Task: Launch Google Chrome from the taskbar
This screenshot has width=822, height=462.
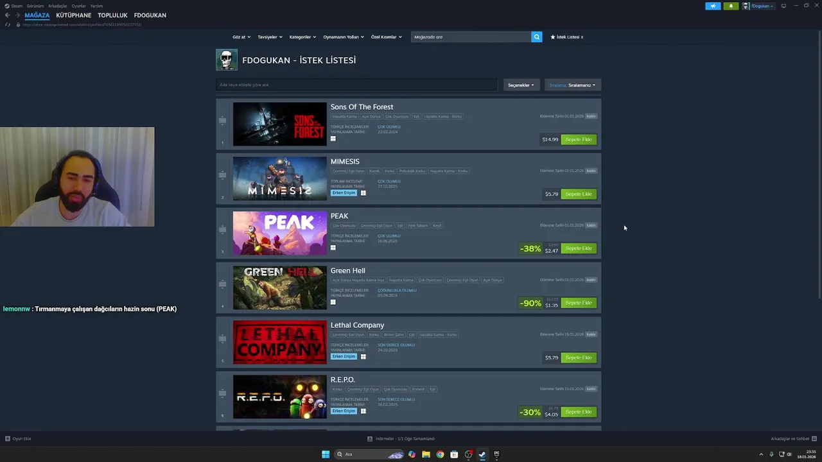Action: coord(440,454)
